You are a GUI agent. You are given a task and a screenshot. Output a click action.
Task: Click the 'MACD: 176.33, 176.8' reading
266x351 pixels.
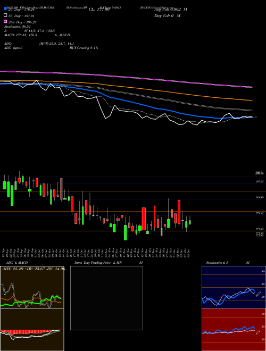pyautogui.click(x=21, y=35)
